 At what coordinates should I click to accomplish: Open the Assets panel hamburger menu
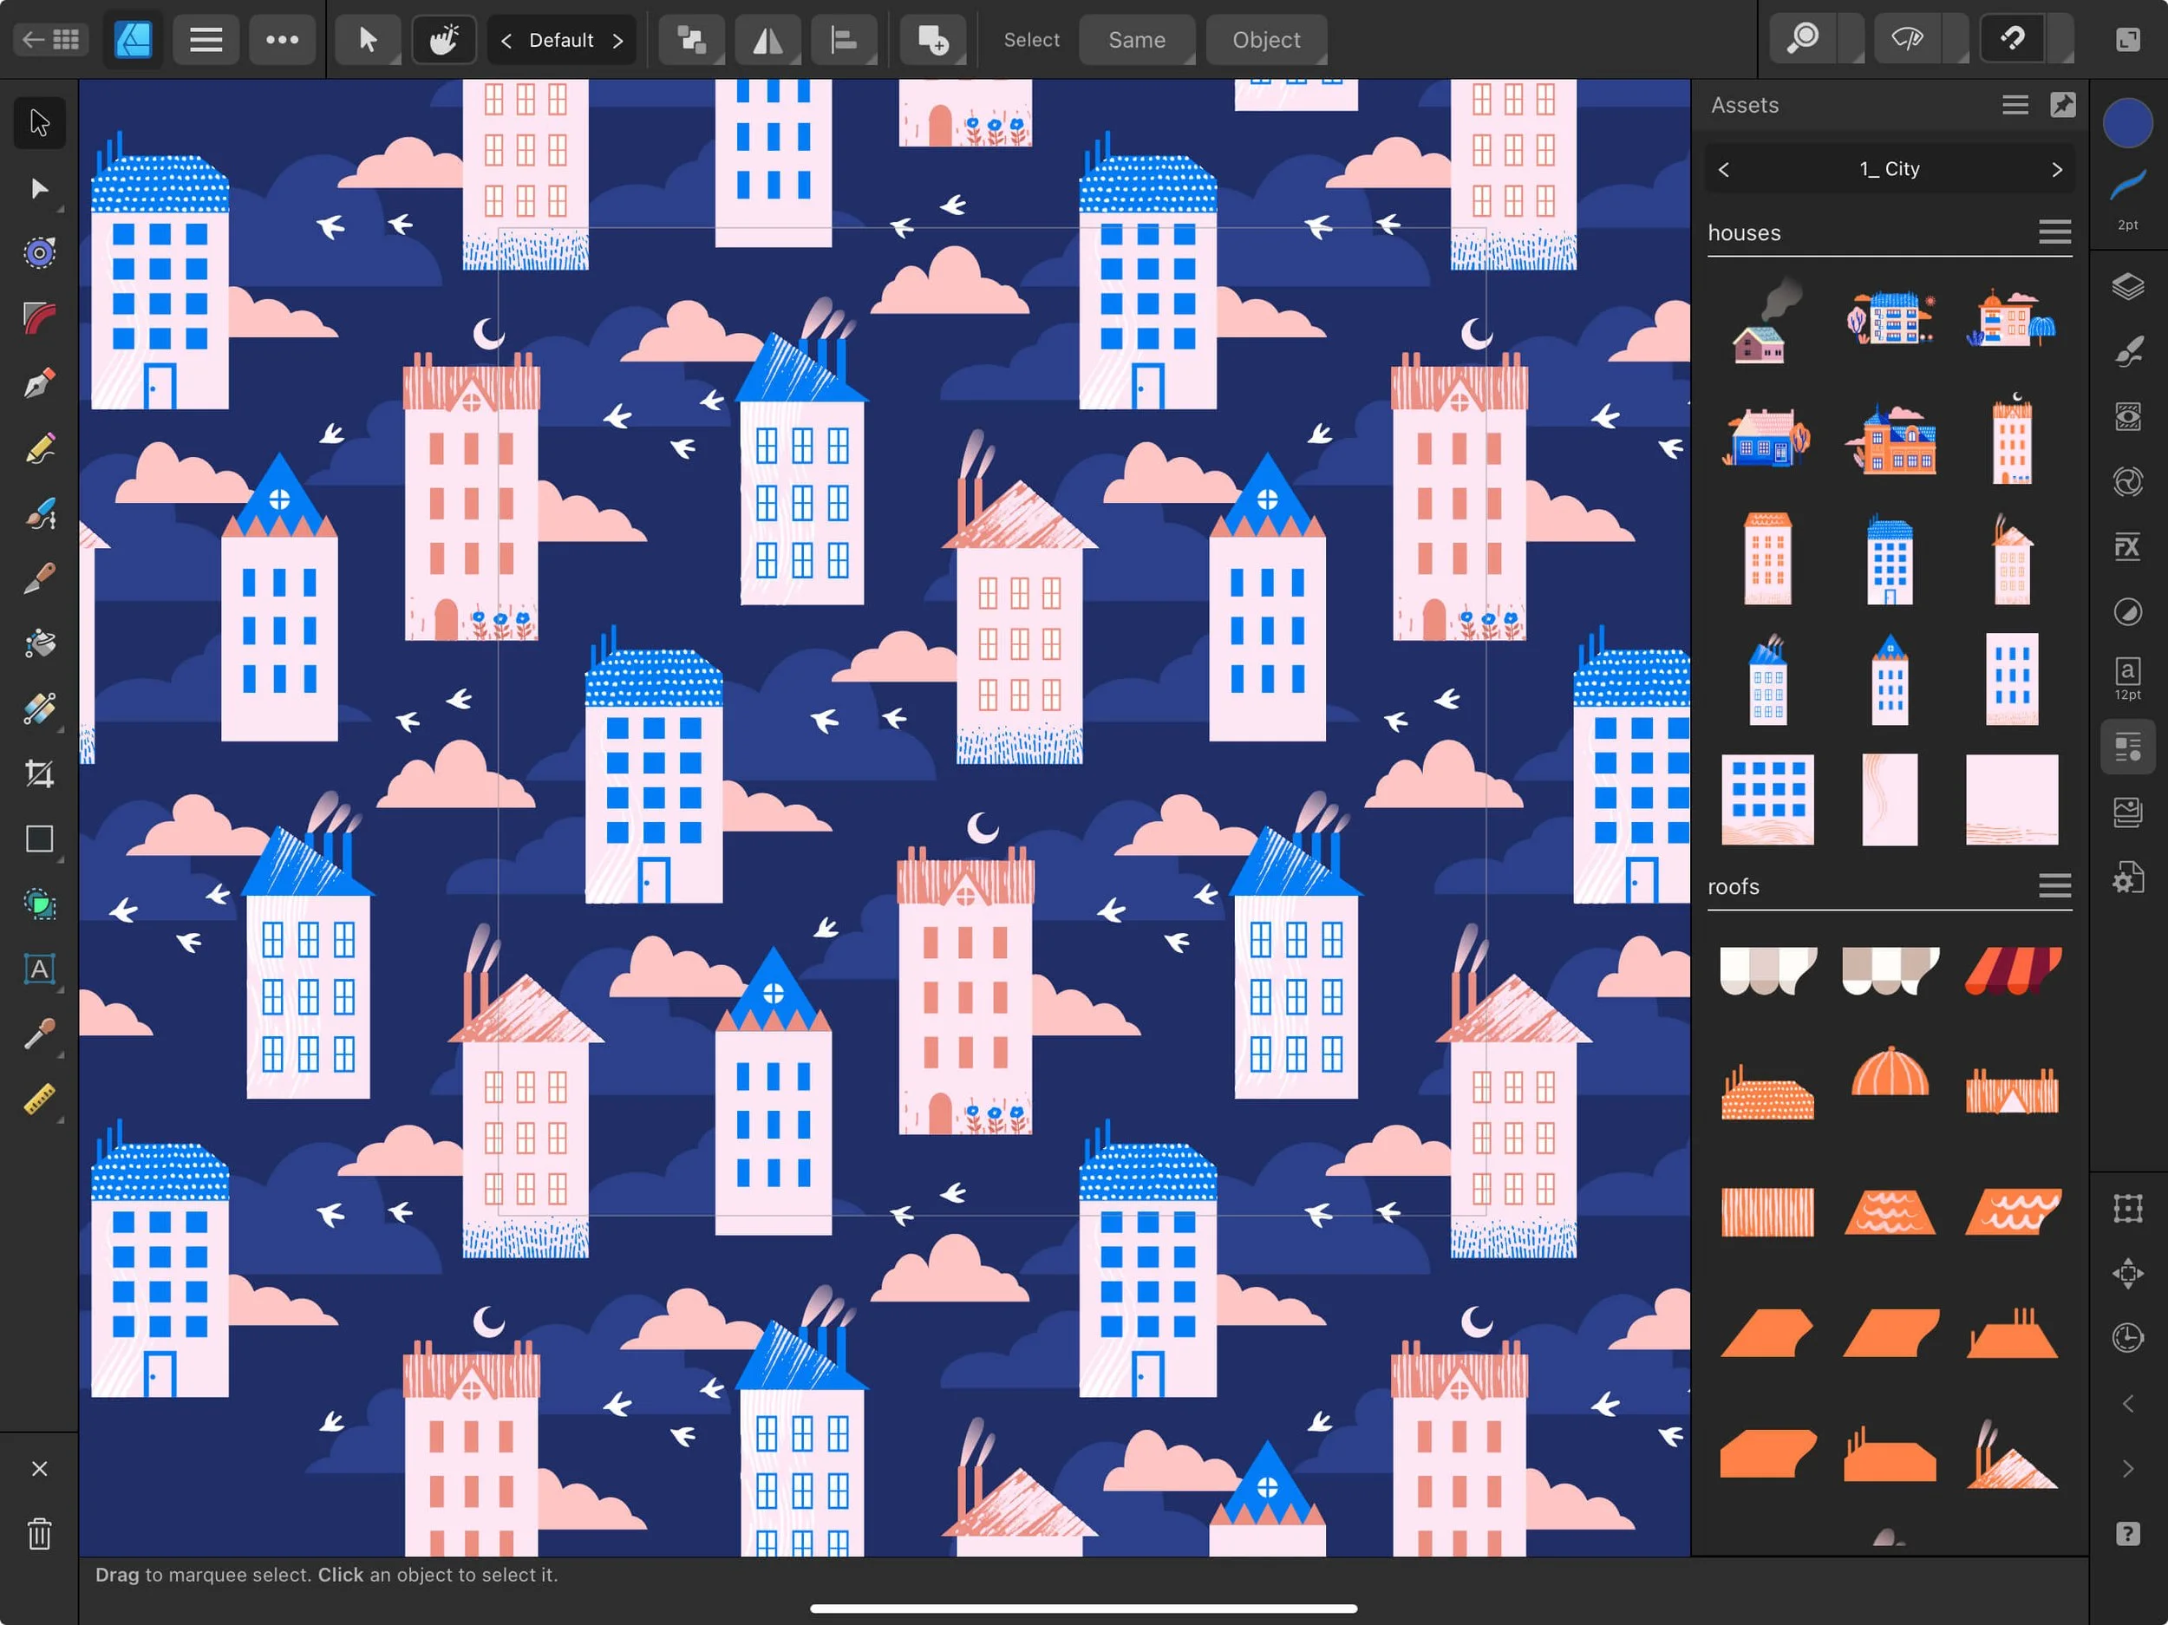(x=2015, y=105)
